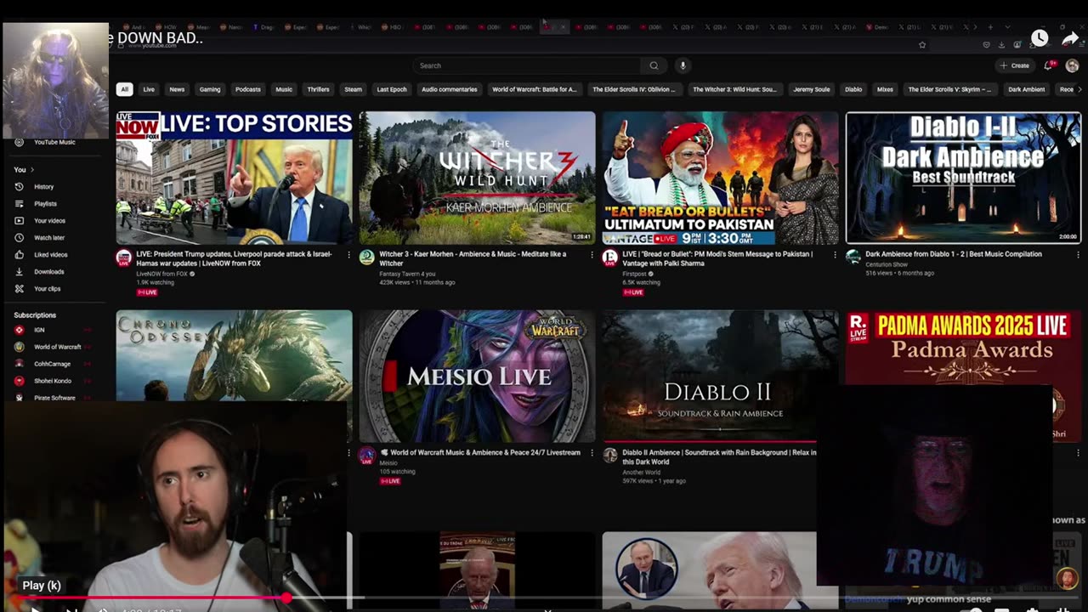
Task: Select the Dark Ambient filter chip
Action: [x=1027, y=89]
